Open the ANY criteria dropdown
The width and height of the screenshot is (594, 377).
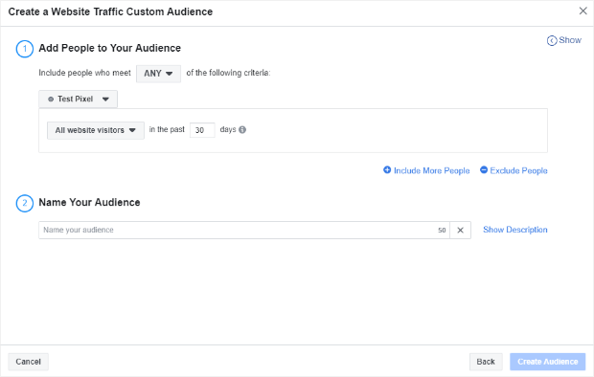click(158, 74)
